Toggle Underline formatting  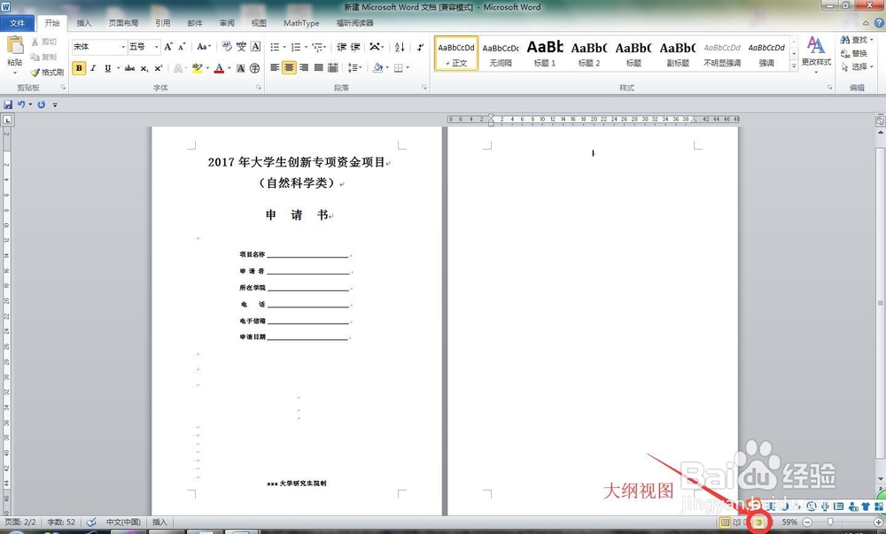(x=107, y=68)
